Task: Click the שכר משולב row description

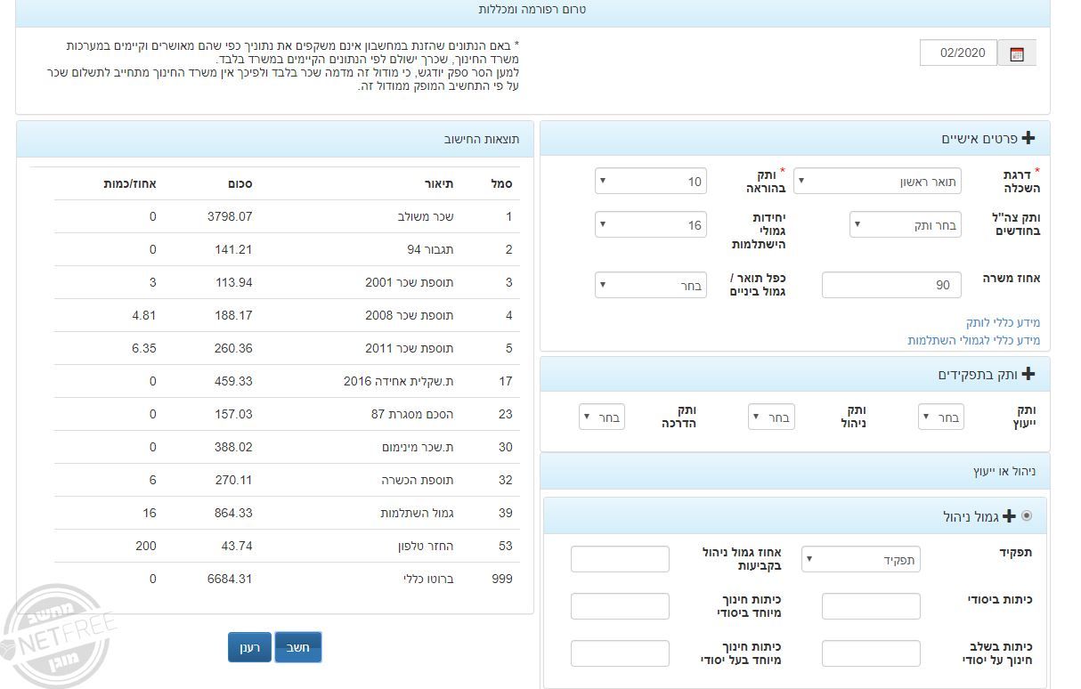Action: pyautogui.click(x=426, y=216)
